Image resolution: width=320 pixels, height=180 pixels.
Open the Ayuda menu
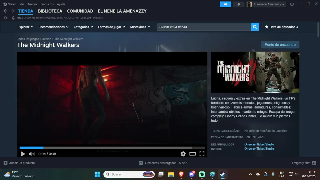[x=61, y=4]
